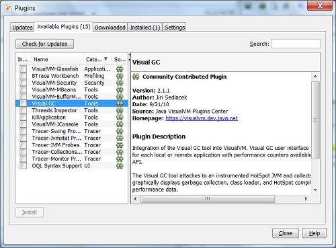The width and height of the screenshot is (336, 248).
Task: Click the source icon in the Tracer-Swing Pro... row
Action: [120, 131]
